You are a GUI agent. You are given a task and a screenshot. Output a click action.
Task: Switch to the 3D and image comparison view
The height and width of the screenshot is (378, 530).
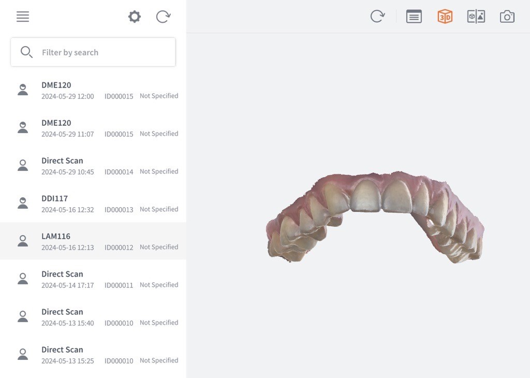click(x=476, y=17)
